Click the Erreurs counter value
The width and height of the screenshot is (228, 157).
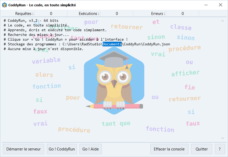[183, 14]
